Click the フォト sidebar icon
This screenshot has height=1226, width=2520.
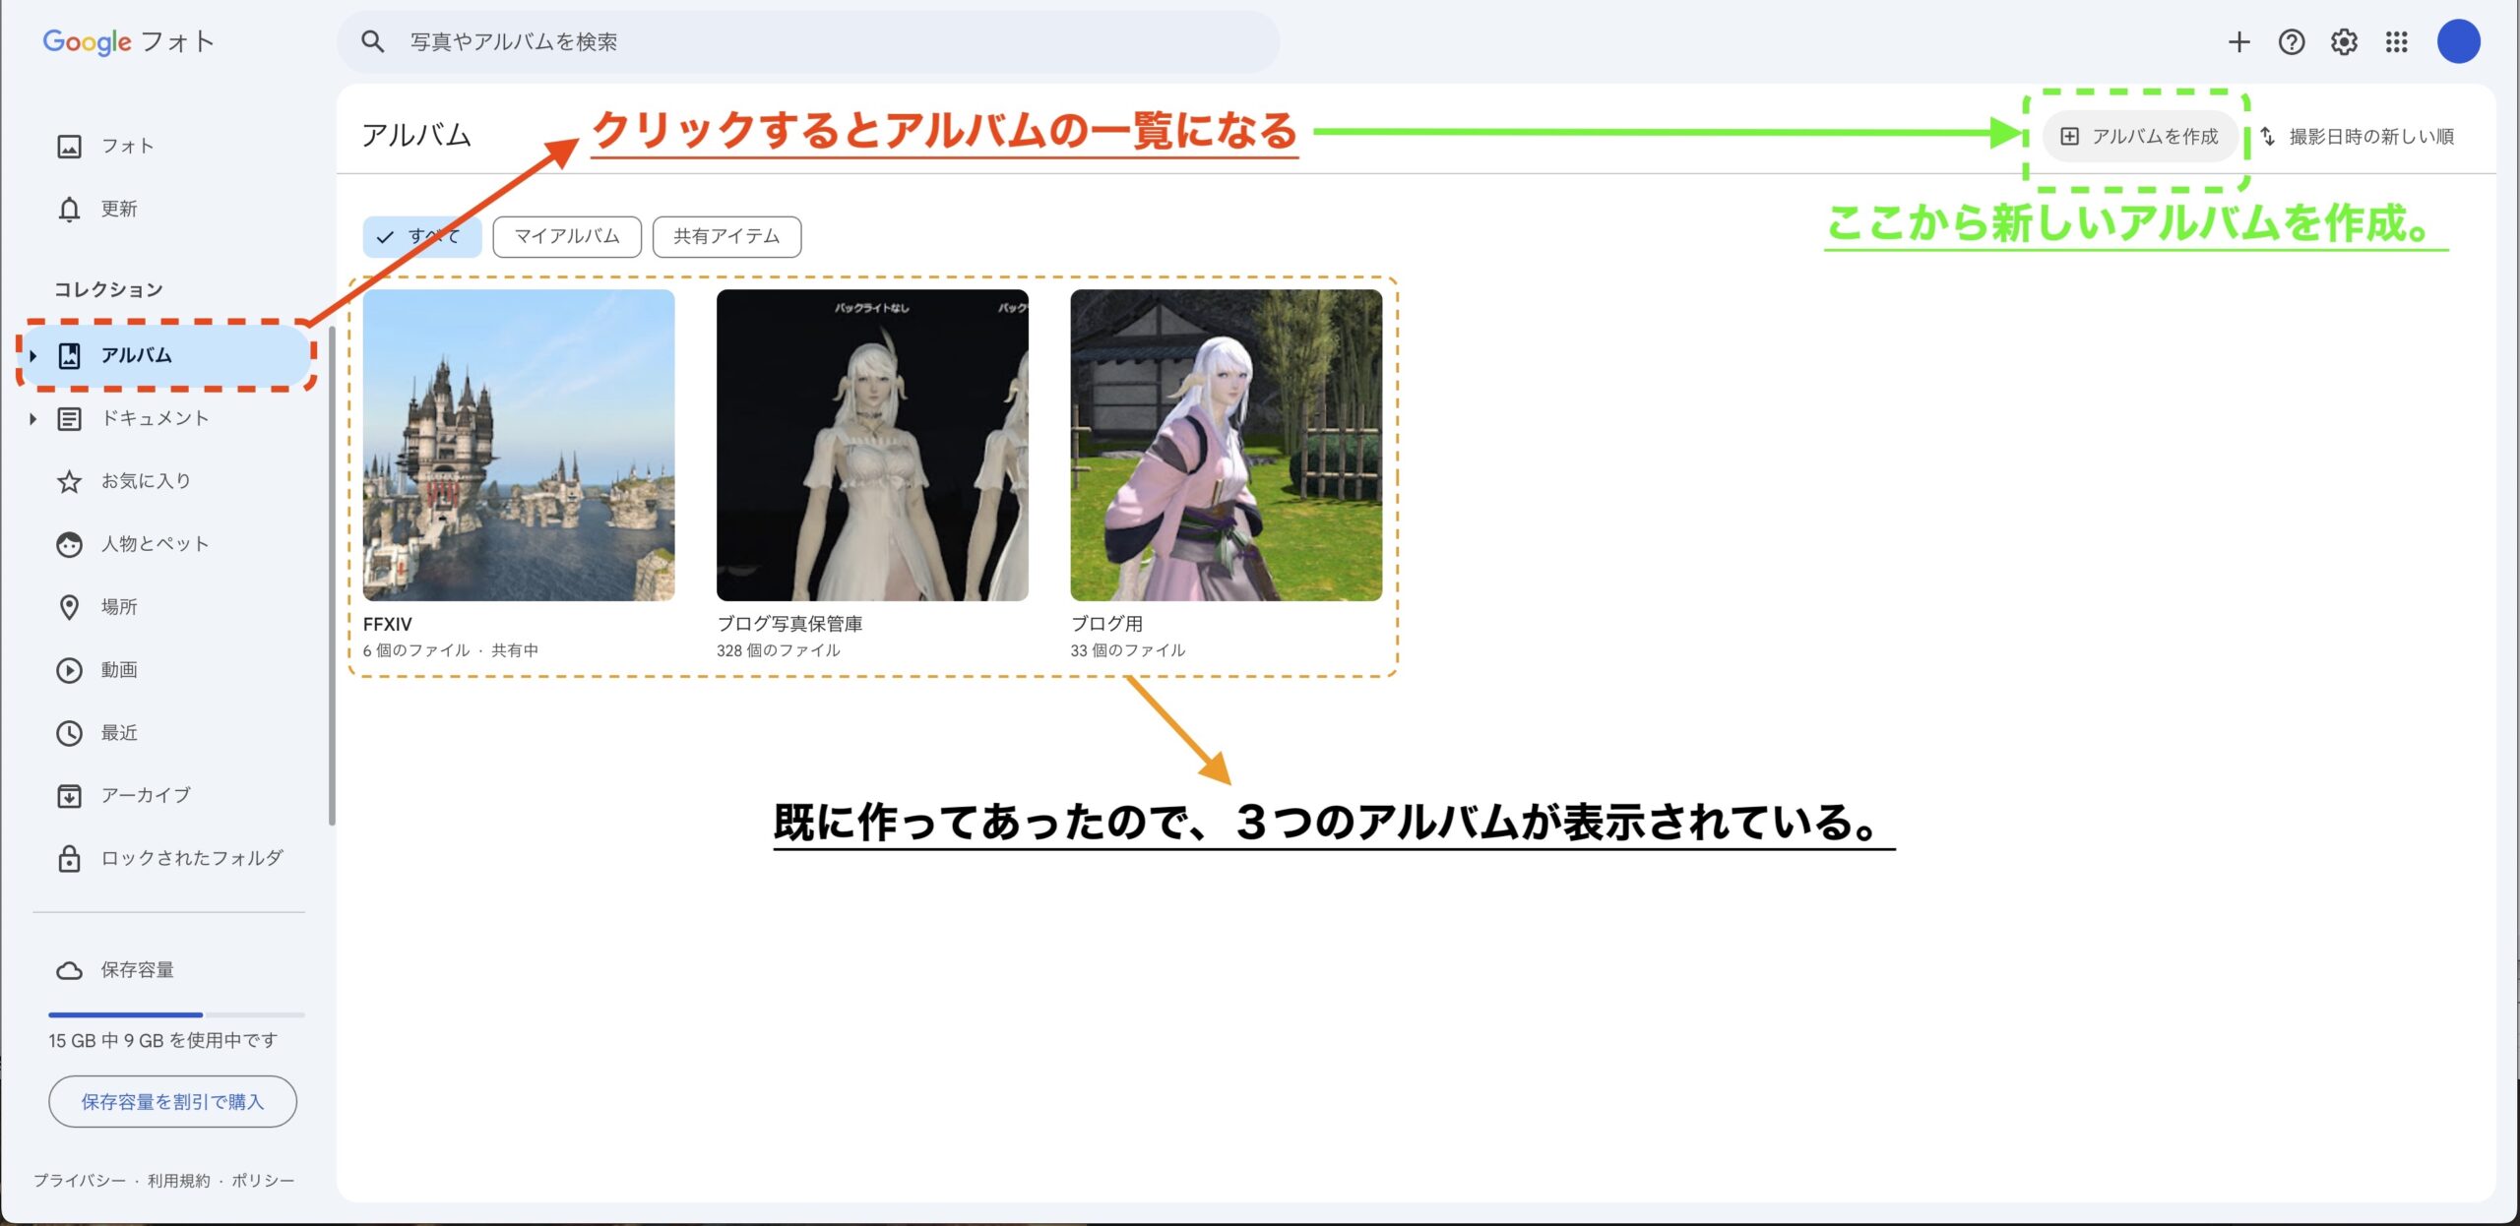(69, 147)
